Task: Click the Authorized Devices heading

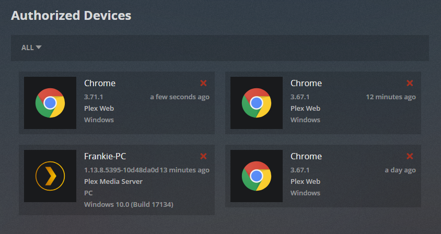Action: pyautogui.click(x=71, y=15)
